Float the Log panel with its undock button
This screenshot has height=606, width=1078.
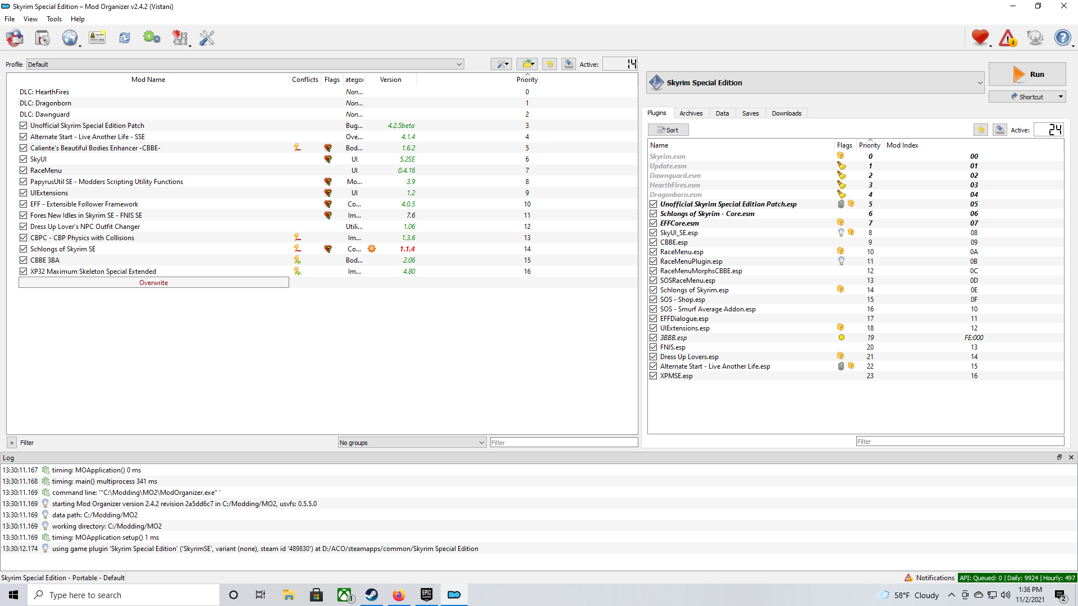click(x=1059, y=457)
